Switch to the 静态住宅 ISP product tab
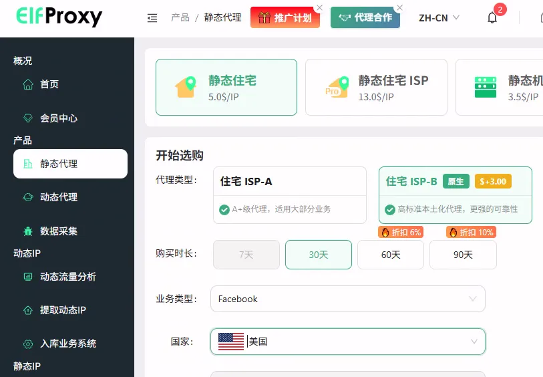Screen dimensions: 543x377 tap(375, 88)
